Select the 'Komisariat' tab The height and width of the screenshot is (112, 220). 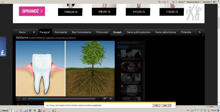[x=61, y=32]
